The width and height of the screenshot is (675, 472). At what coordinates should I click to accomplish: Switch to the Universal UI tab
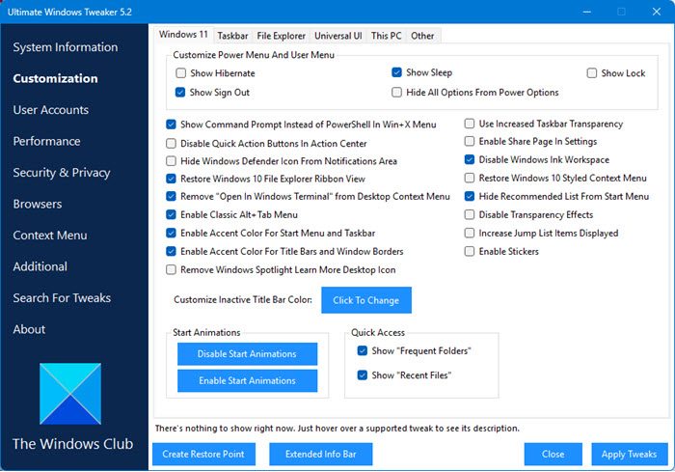pos(337,36)
